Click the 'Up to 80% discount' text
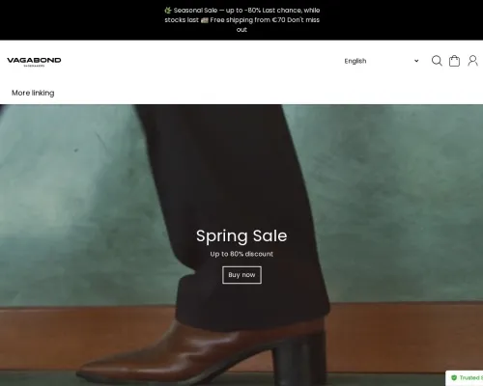 (241, 254)
